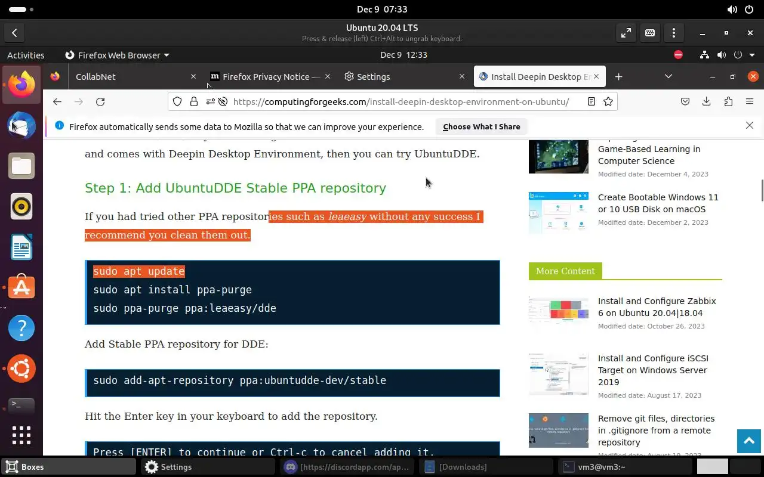Close the Firefox Privacy Notice tab
Screen dimensions: 764x477
coord(327,76)
